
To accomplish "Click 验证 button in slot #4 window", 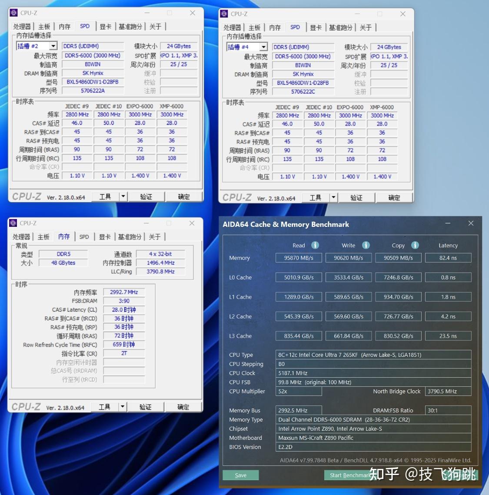I will point(356,198).
